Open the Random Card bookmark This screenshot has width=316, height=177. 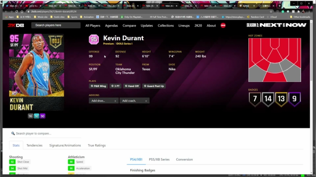(x=255, y=17)
